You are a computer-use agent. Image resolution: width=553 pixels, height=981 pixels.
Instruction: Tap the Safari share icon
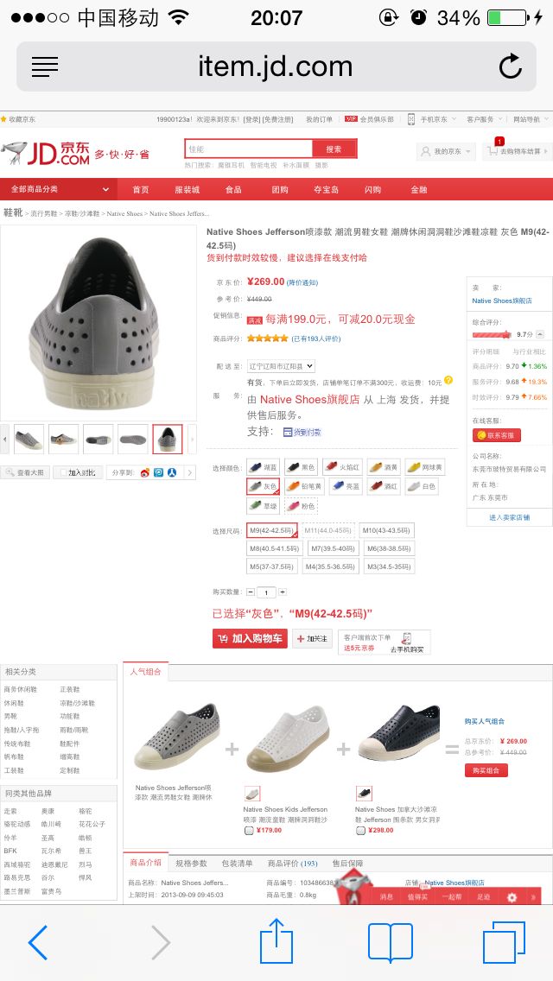(276, 942)
